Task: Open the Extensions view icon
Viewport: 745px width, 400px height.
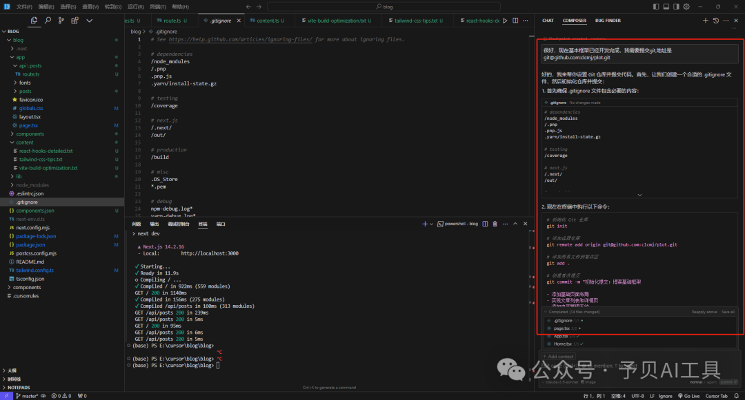Action: coord(74,21)
